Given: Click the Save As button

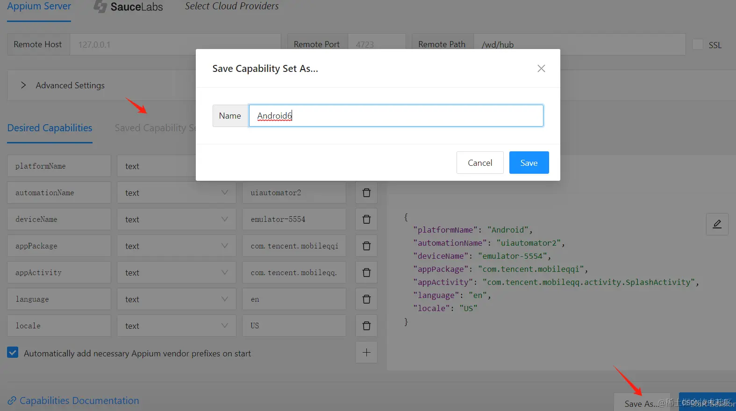Looking at the screenshot, I should tap(642, 403).
